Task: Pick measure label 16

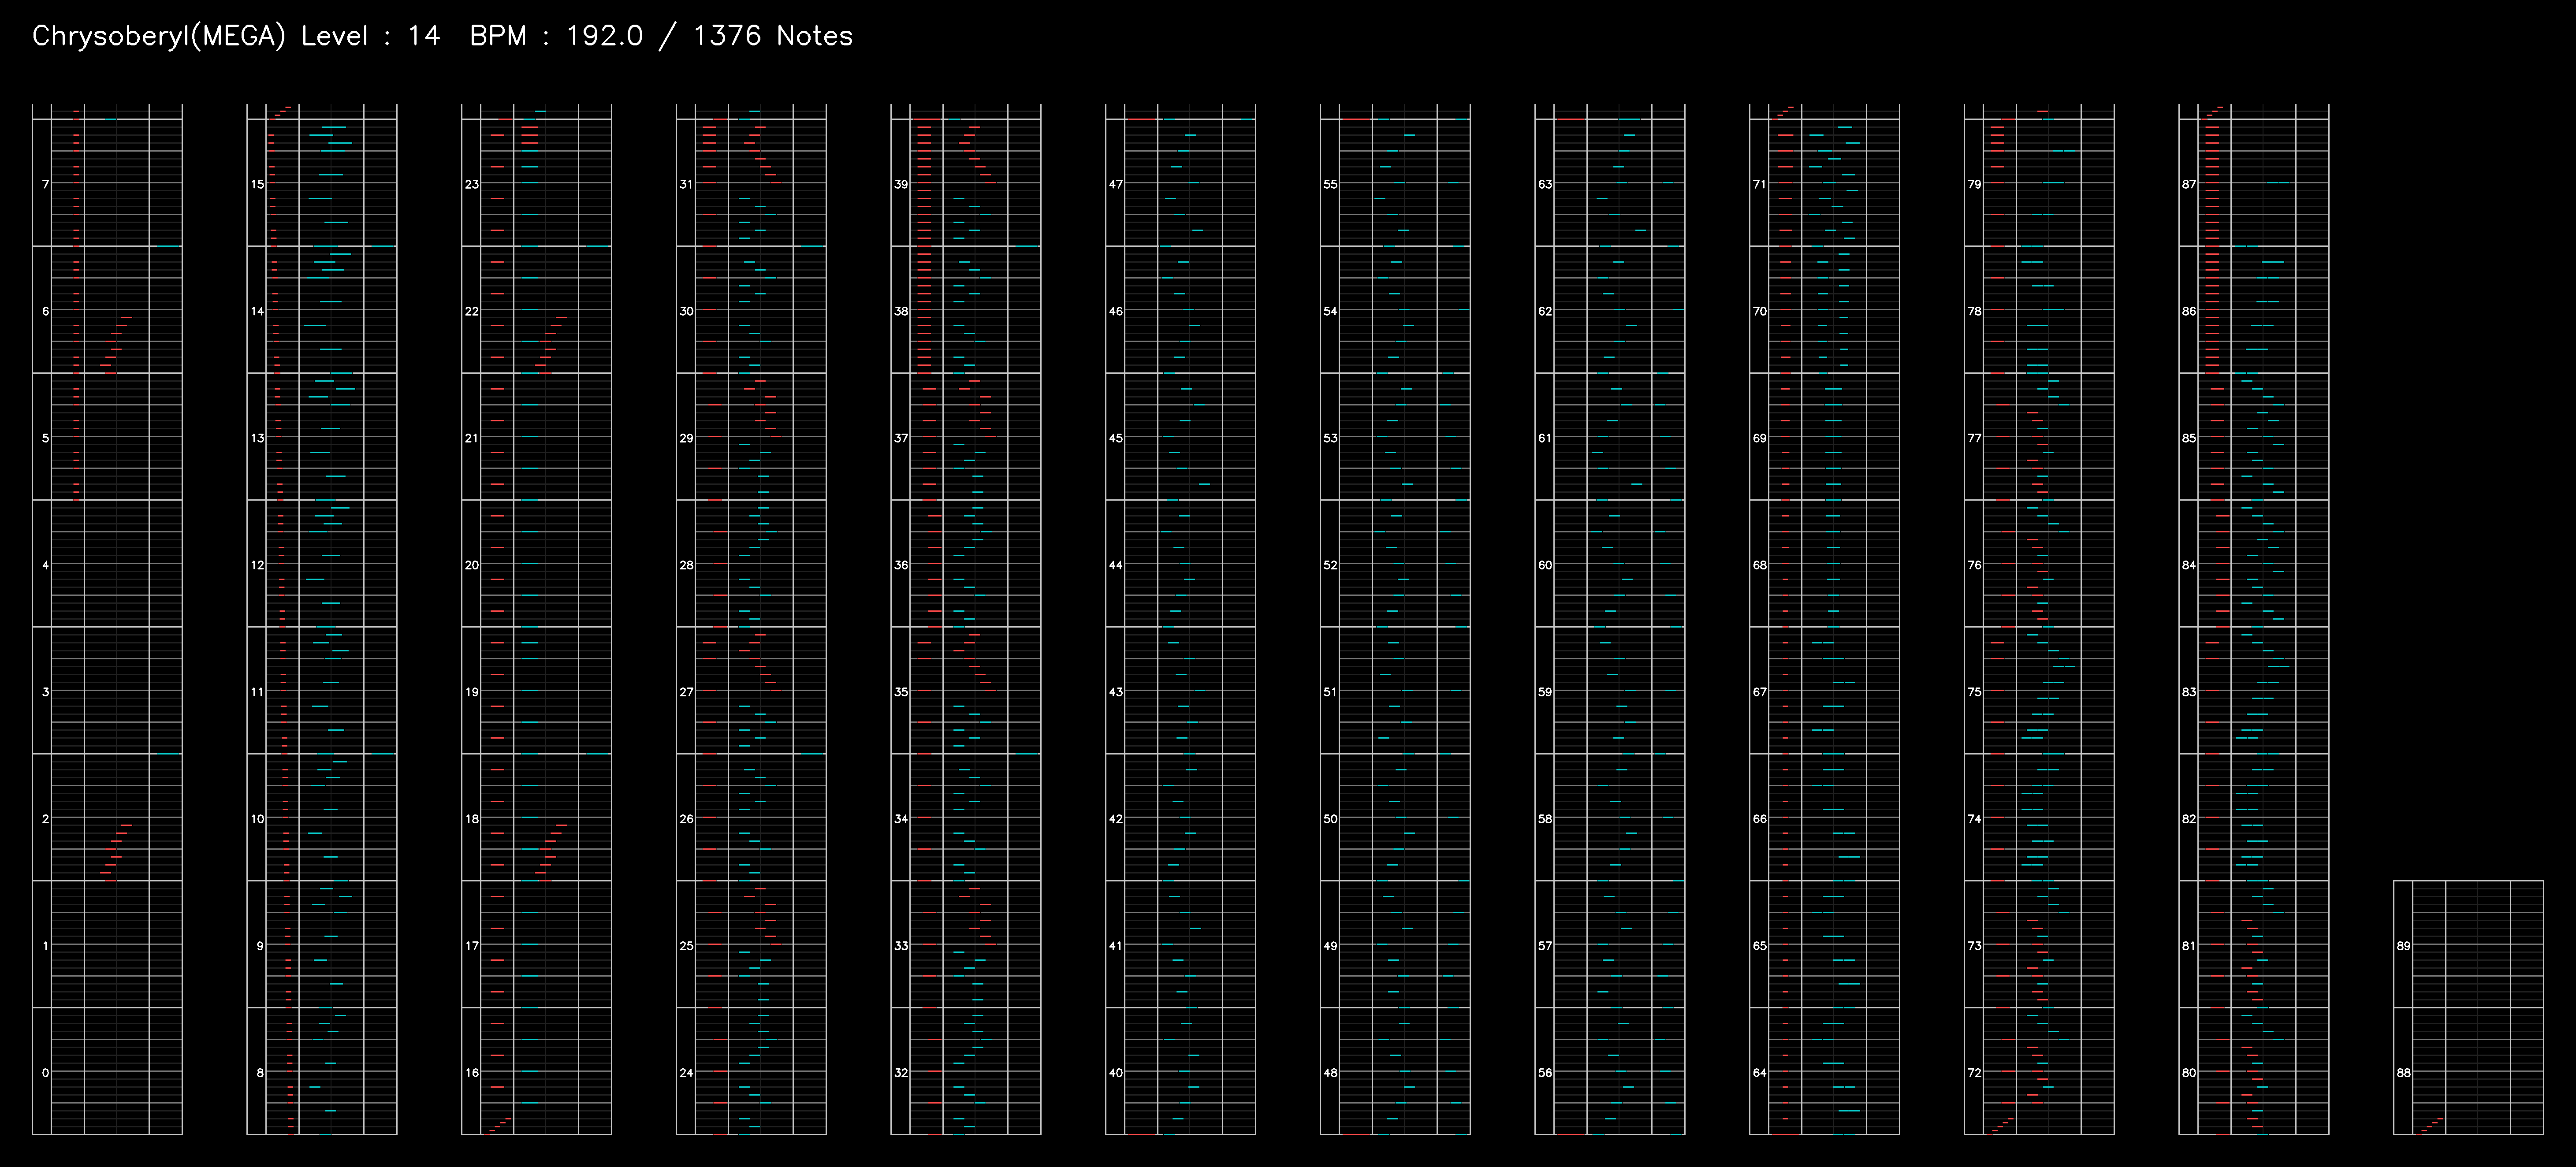Action: pos(472,1073)
